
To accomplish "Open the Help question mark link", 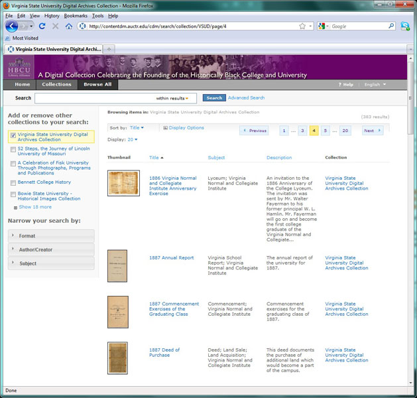I will pos(345,85).
